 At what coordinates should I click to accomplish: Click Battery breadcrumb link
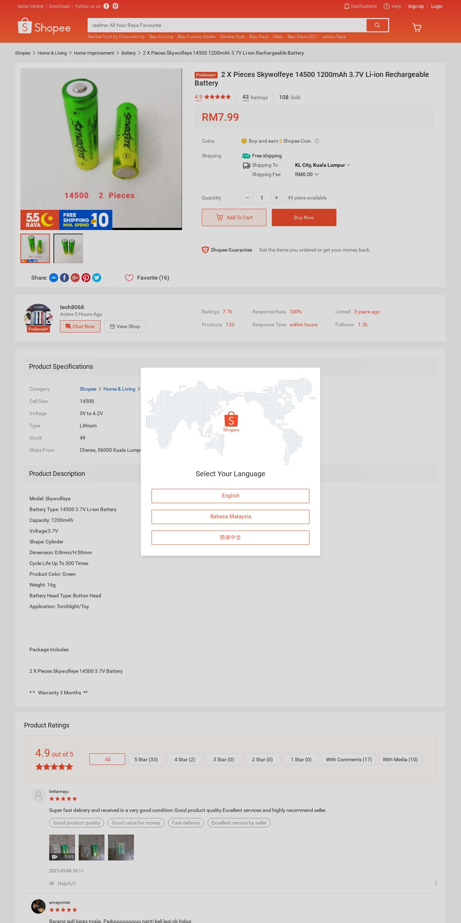point(129,53)
